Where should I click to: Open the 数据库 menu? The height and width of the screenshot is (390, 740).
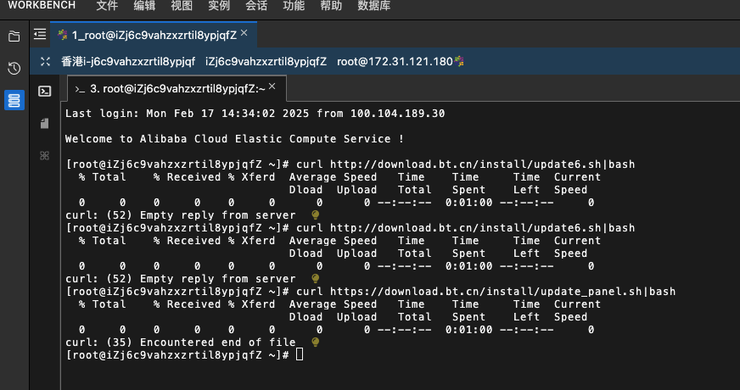click(x=373, y=6)
